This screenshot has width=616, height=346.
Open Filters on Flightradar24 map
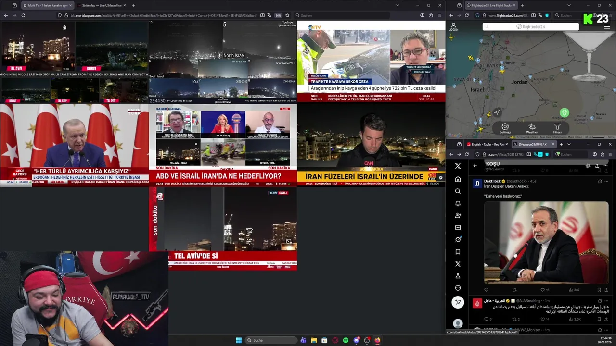coord(557,128)
